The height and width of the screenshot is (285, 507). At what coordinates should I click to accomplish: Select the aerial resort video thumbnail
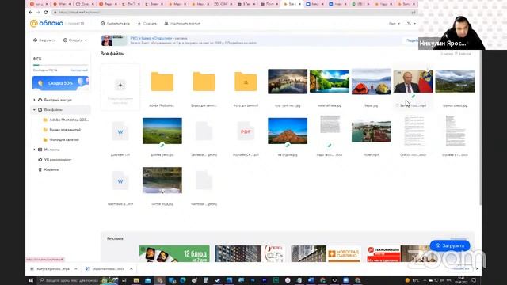point(372,131)
